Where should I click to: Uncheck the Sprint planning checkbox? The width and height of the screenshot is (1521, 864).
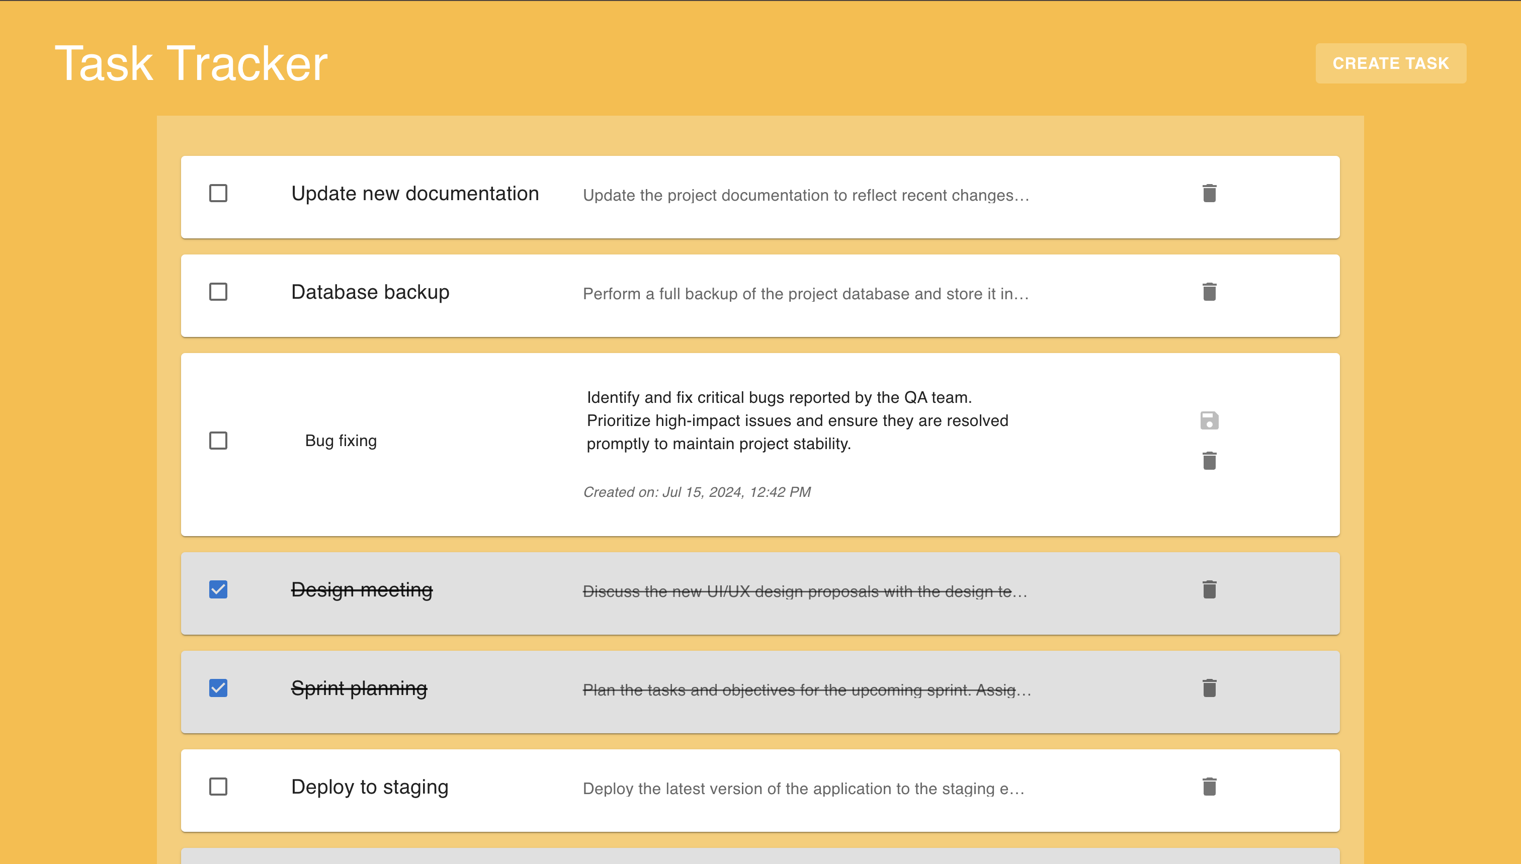[218, 688]
